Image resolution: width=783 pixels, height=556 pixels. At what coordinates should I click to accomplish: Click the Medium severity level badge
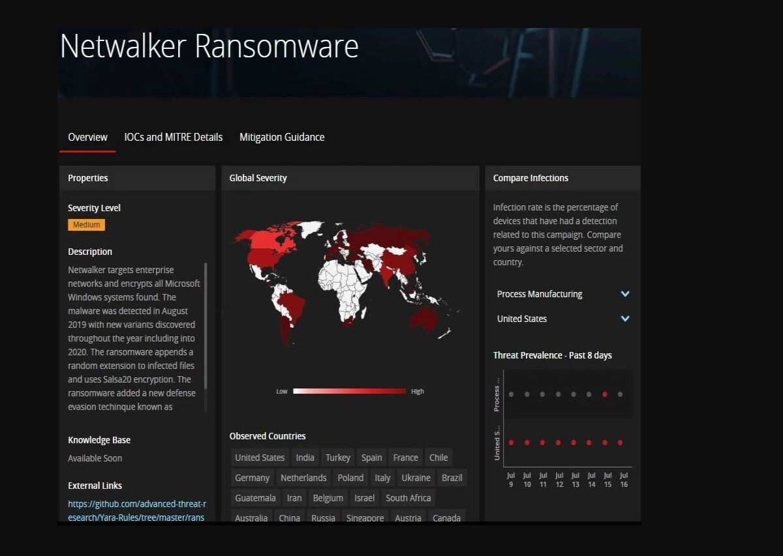pyautogui.click(x=86, y=225)
